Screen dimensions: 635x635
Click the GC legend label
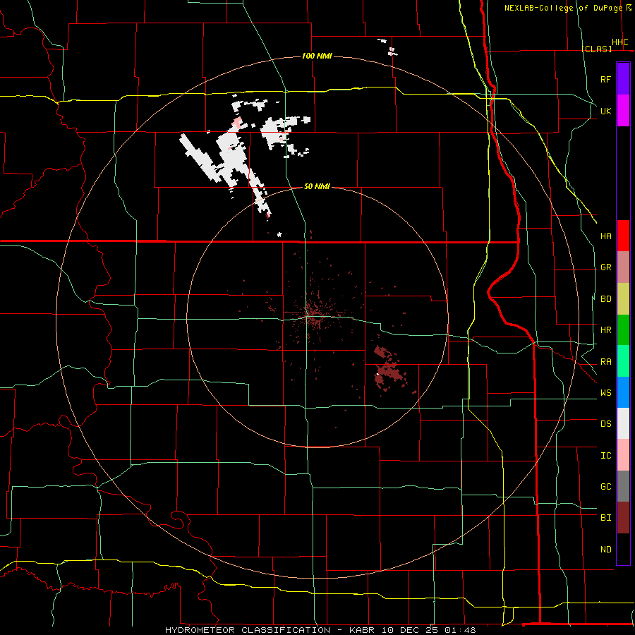coord(605,487)
